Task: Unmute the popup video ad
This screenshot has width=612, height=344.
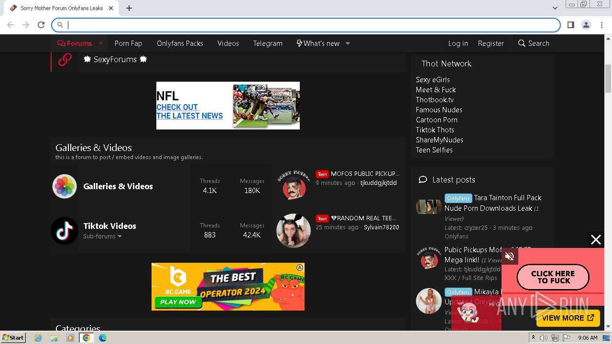Action: [509, 257]
